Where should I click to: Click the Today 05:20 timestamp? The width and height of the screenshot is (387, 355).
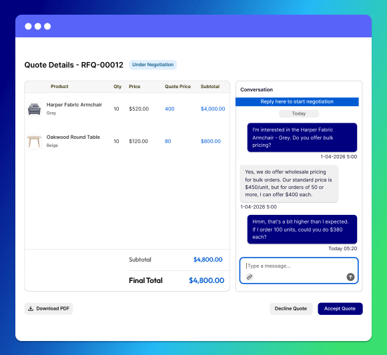pyautogui.click(x=342, y=249)
